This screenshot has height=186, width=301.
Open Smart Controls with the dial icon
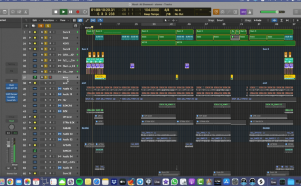pyautogui.click(x=13, y=12)
